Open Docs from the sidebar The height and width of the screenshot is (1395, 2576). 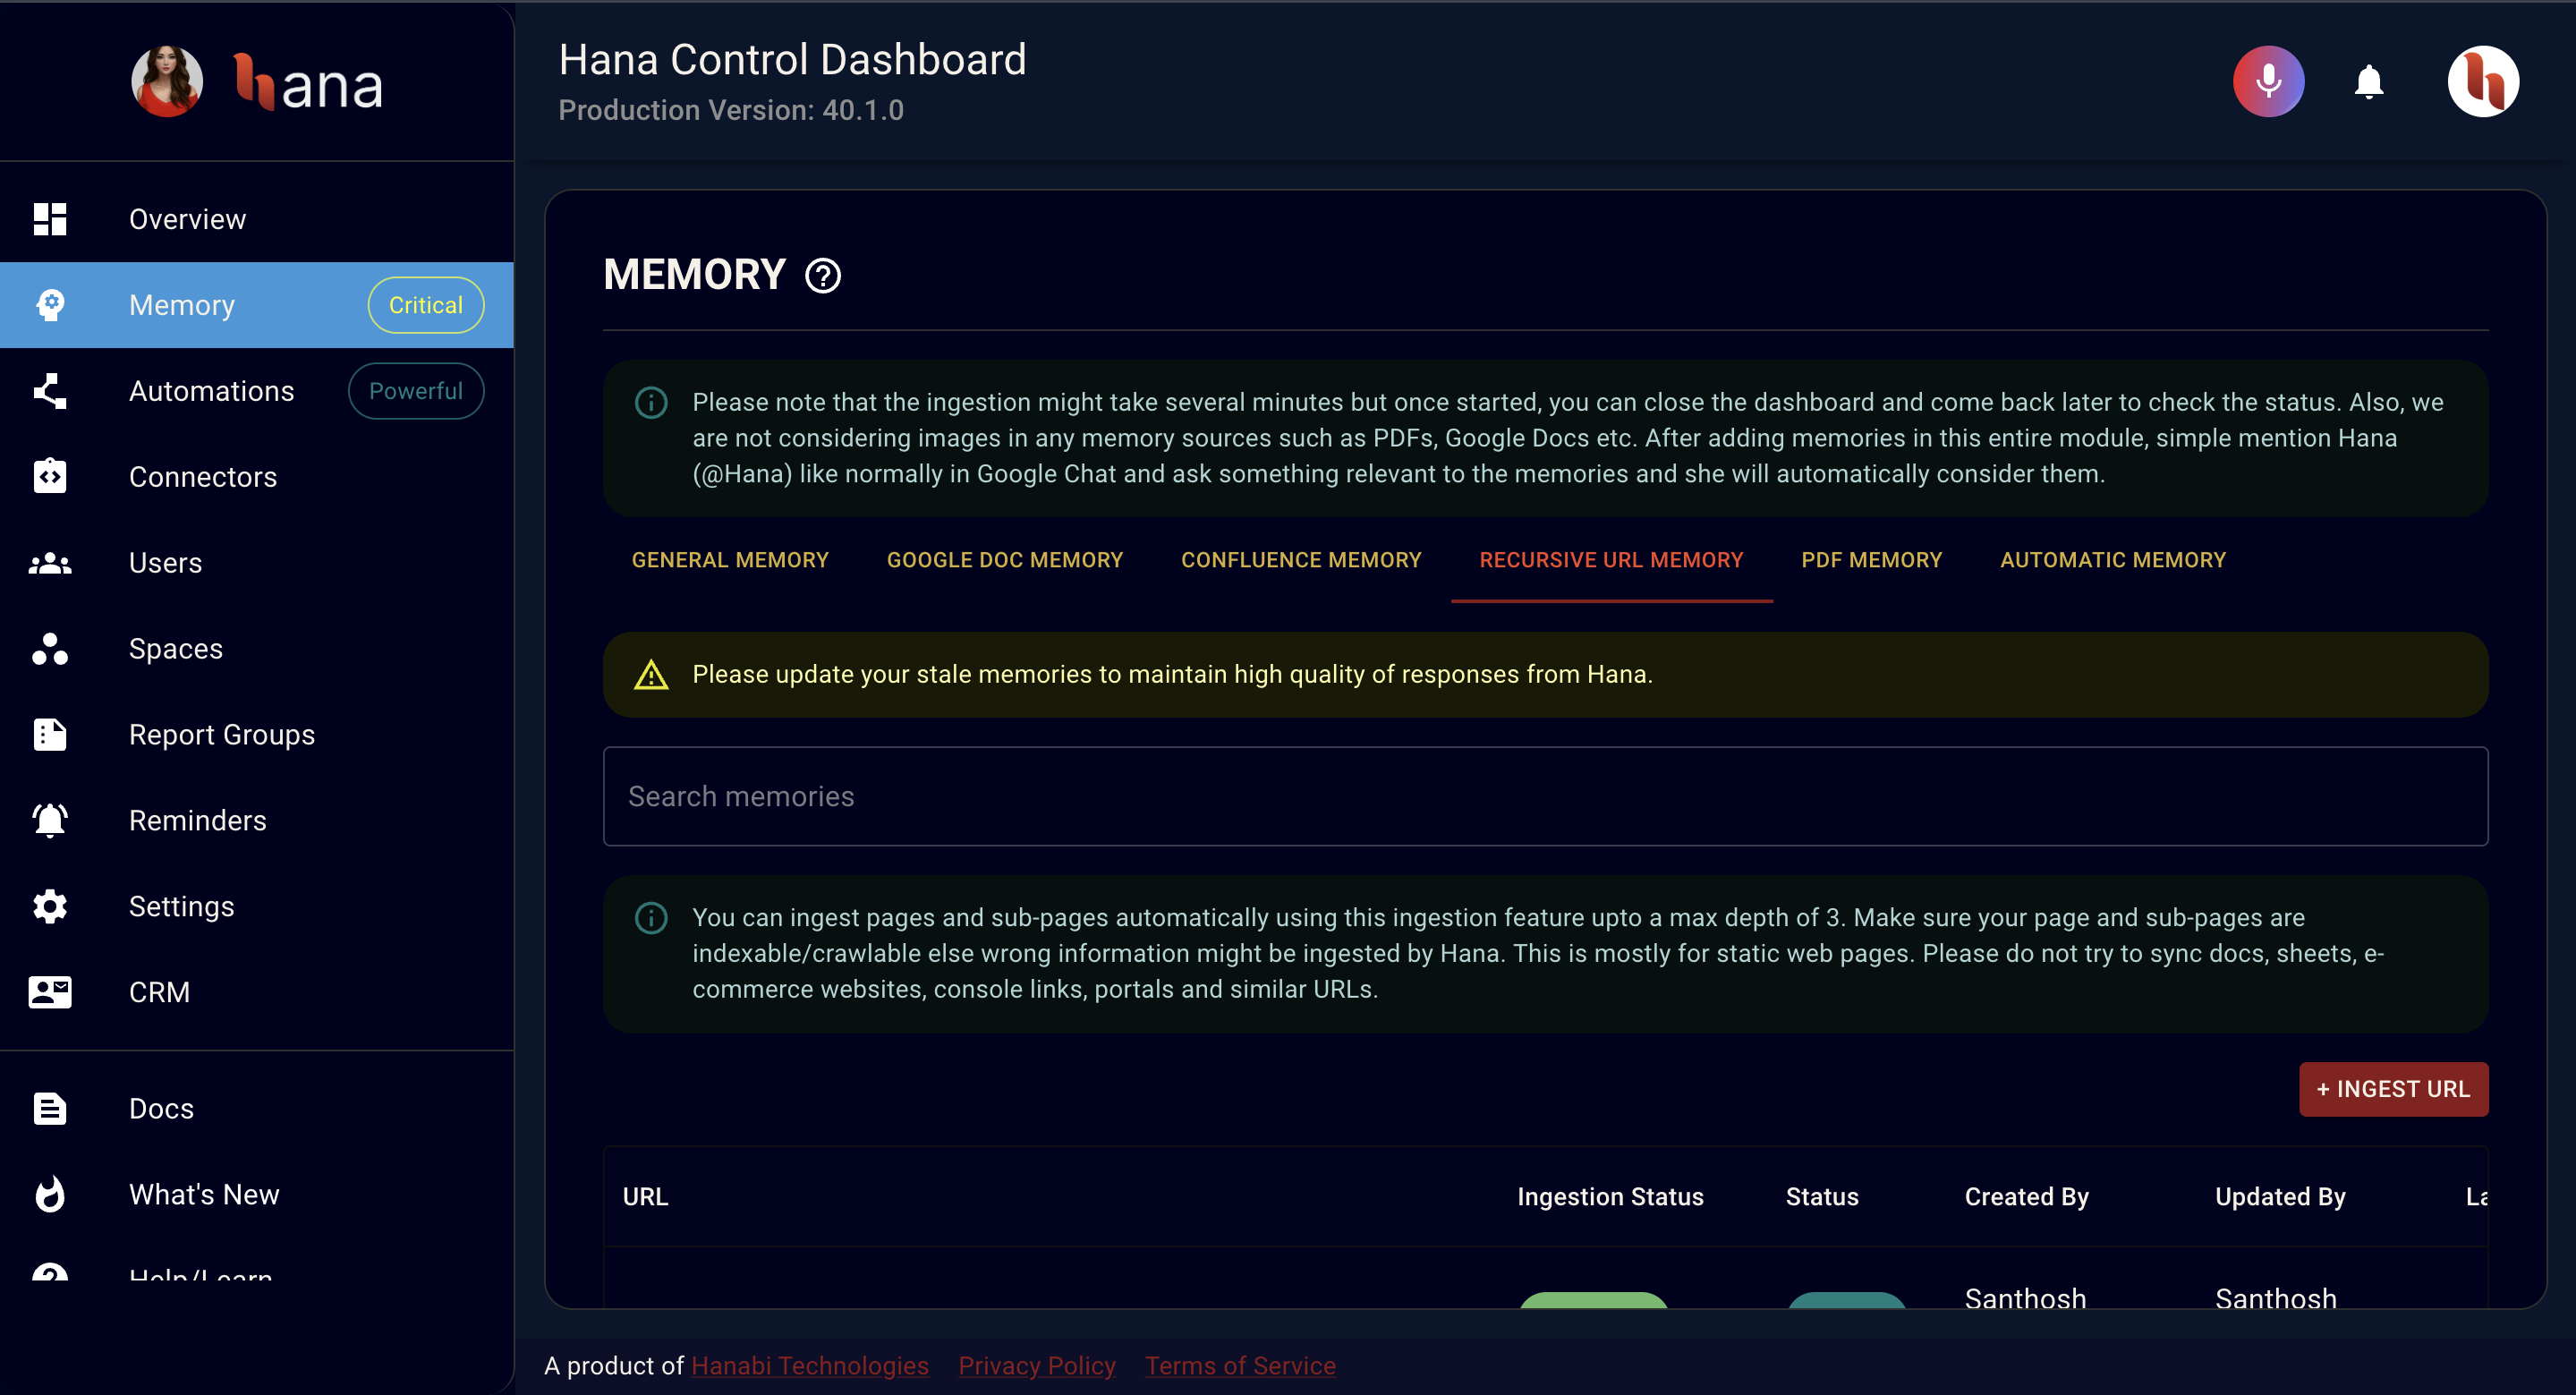(x=257, y=1109)
